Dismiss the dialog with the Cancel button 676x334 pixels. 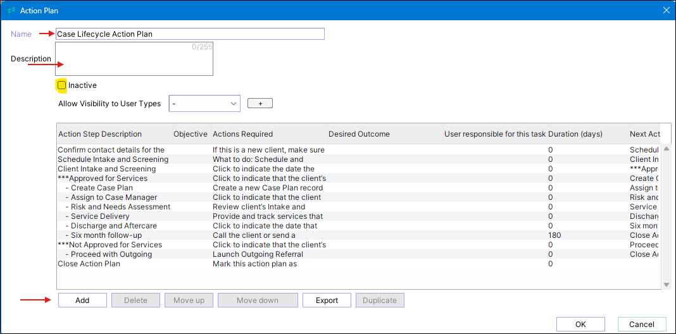(642, 325)
